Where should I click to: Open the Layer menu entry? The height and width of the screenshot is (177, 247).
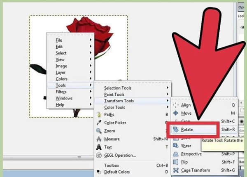click(x=70, y=73)
